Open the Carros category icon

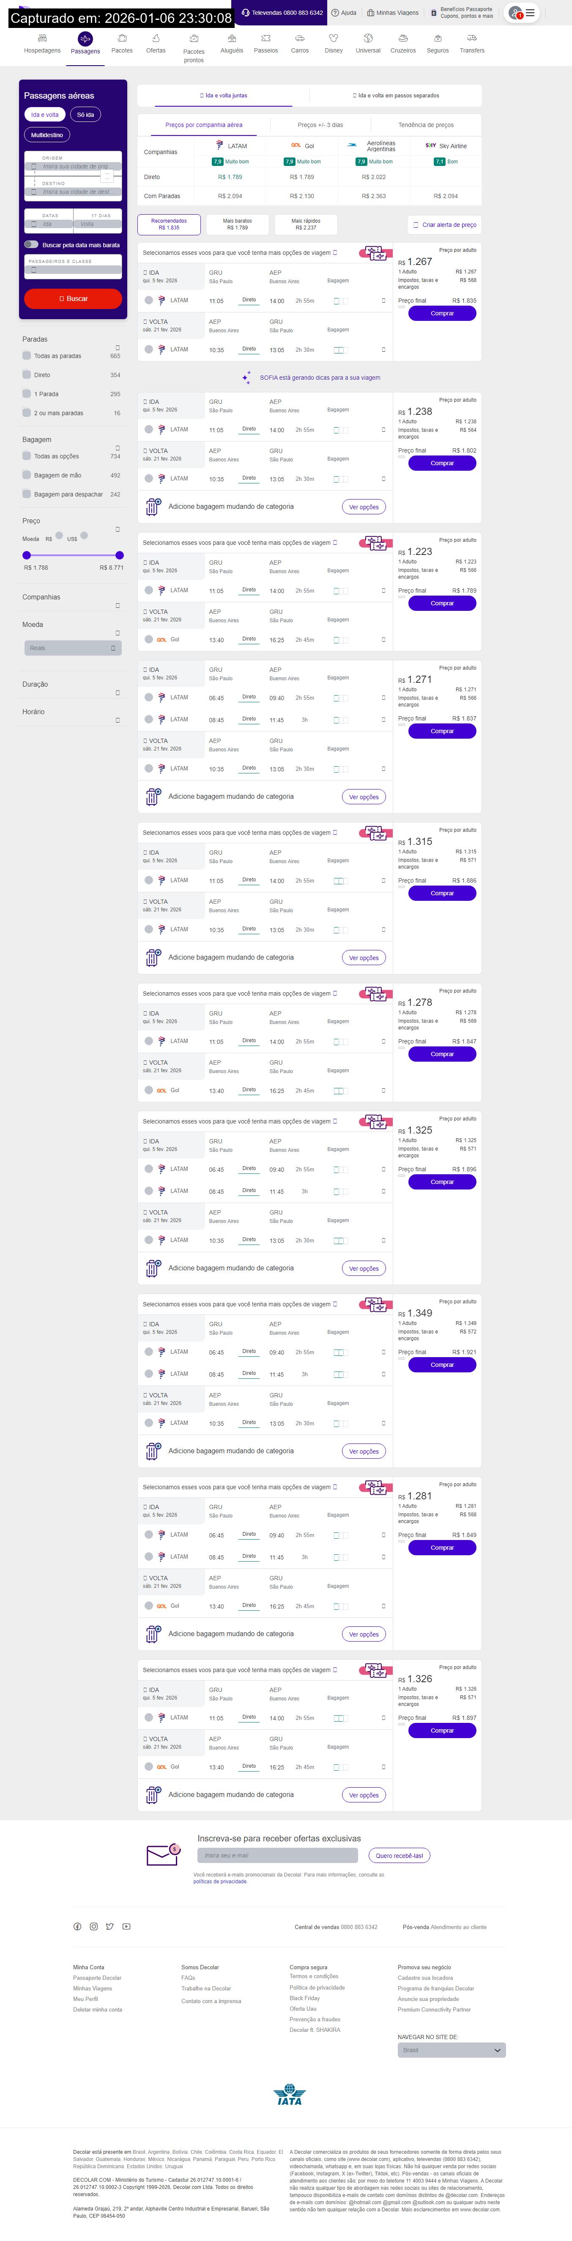pyautogui.click(x=299, y=39)
